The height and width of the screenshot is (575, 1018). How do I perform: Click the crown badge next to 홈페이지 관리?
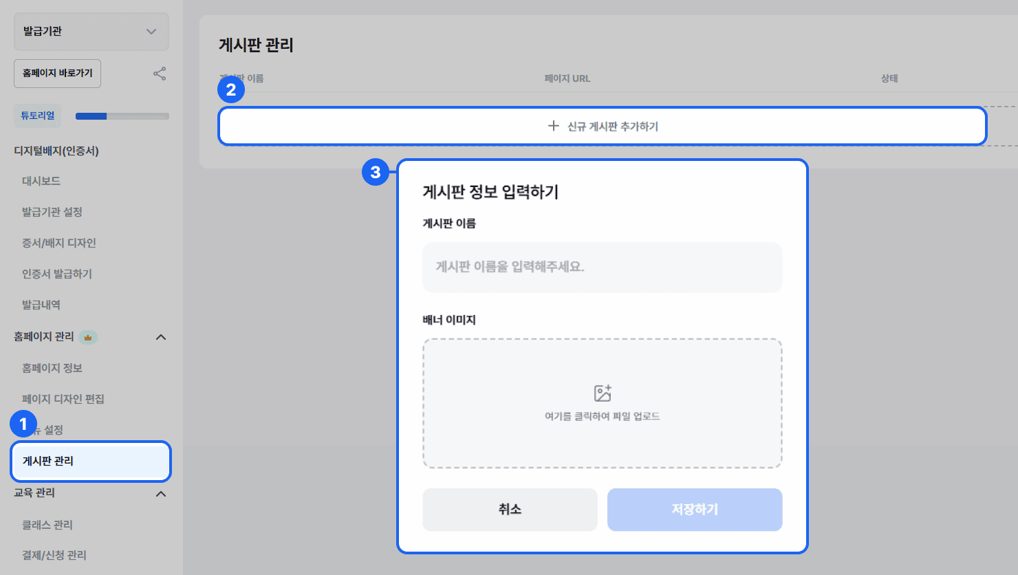point(88,337)
